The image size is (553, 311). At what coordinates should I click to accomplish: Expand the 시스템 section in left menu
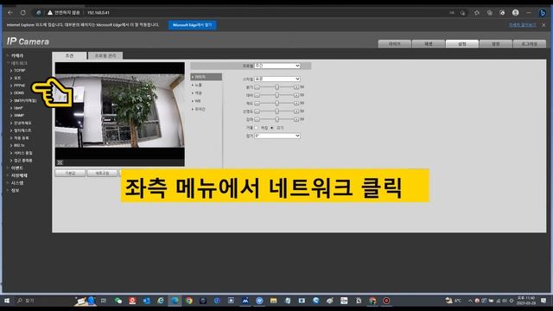[17, 183]
